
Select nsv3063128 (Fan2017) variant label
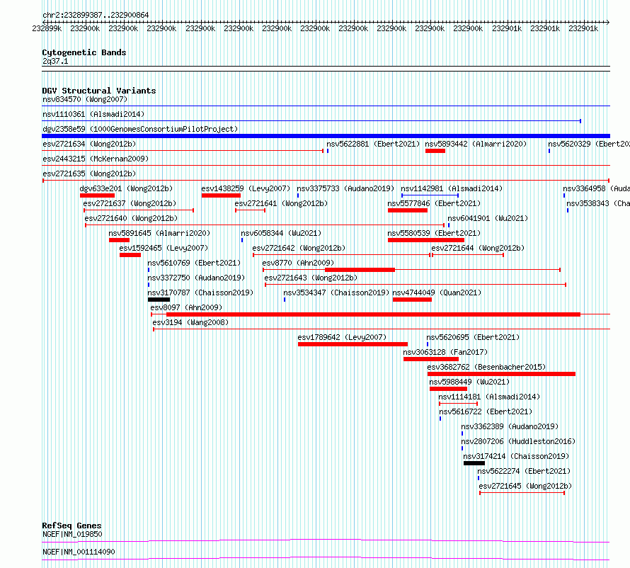445,352
